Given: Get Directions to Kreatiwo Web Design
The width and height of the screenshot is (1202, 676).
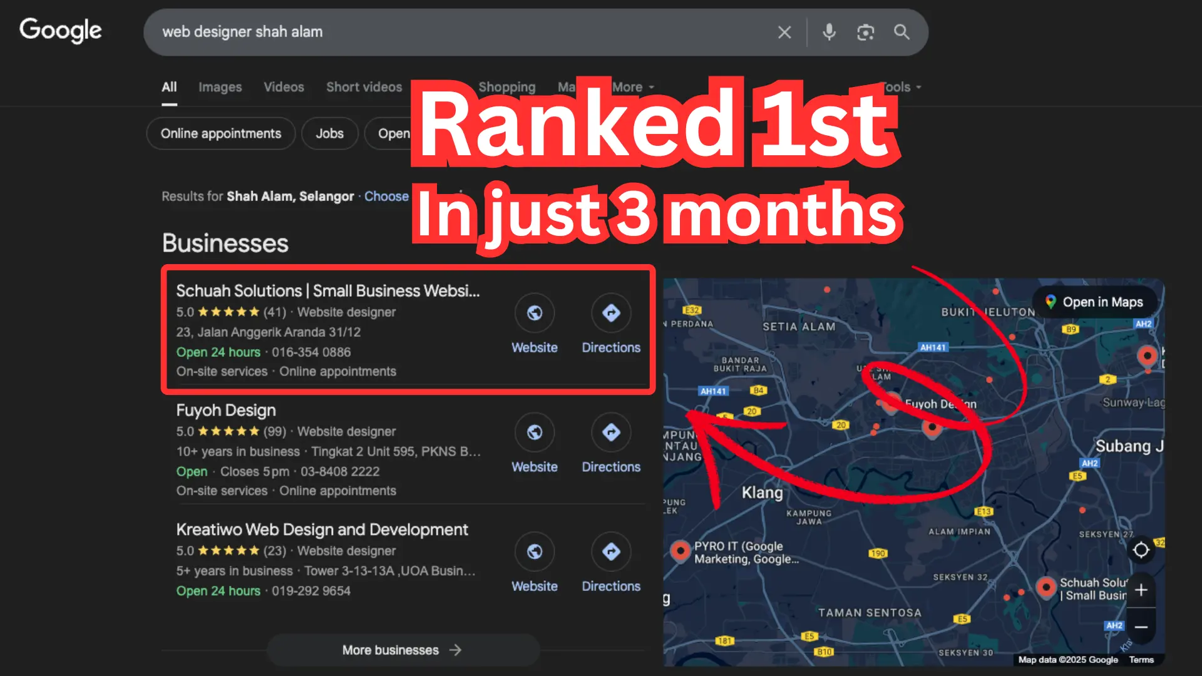Looking at the screenshot, I should [x=611, y=551].
